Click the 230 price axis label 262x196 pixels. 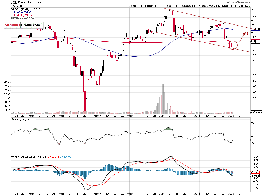[x=254, y=10]
